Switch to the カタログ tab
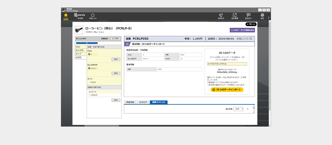The width and height of the screenshot is (332, 145). (143, 102)
